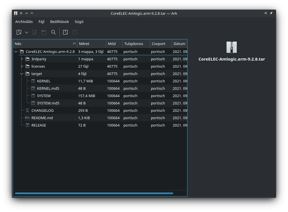Click the Preview file toolbar icon
Image resolution: width=288 pixels, height=212 pixels.
click(34, 32)
